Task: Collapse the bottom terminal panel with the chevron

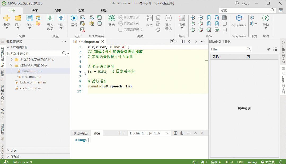Action: (195, 133)
